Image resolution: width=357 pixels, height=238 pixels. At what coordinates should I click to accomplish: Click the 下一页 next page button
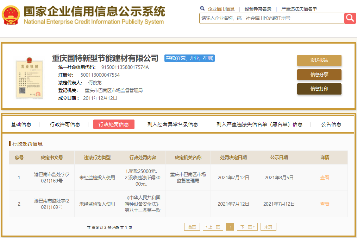click(247, 227)
